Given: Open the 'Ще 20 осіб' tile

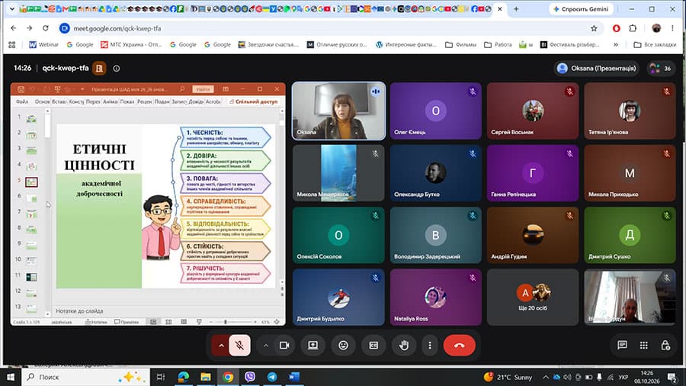Looking at the screenshot, I should click(x=533, y=298).
